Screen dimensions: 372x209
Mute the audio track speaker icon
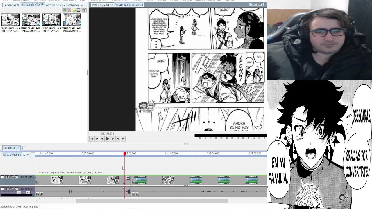point(7,189)
